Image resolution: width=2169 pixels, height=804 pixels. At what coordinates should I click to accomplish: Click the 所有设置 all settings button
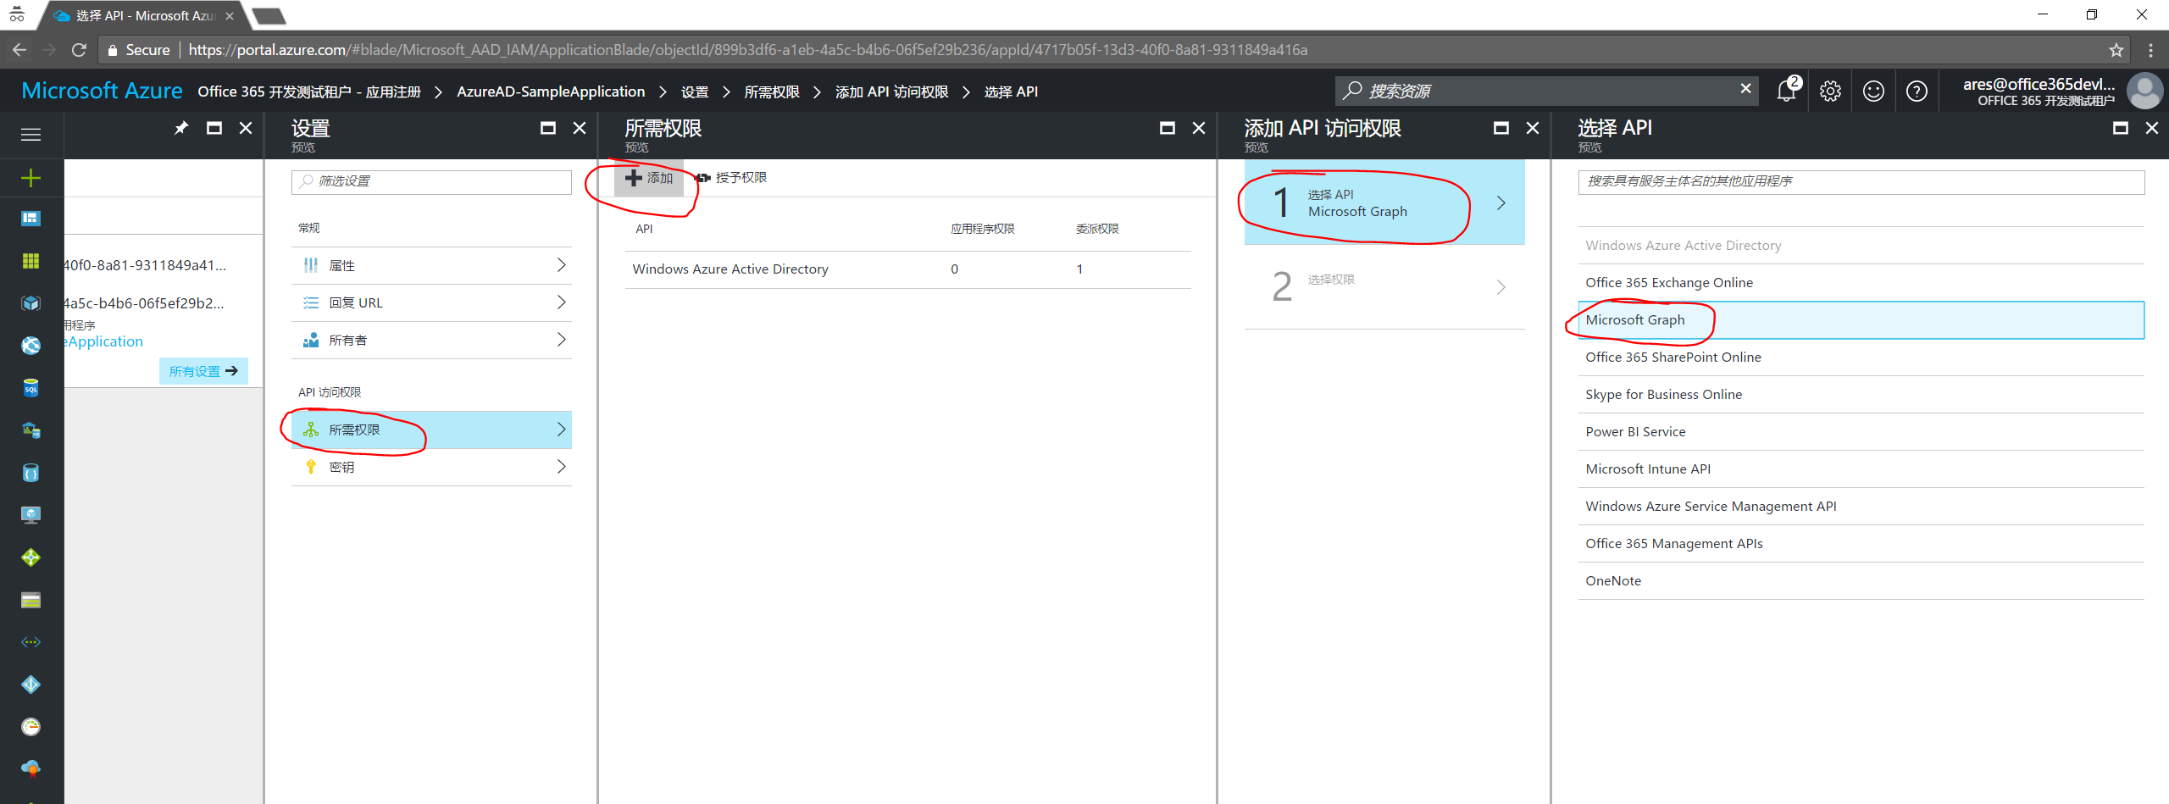203,371
